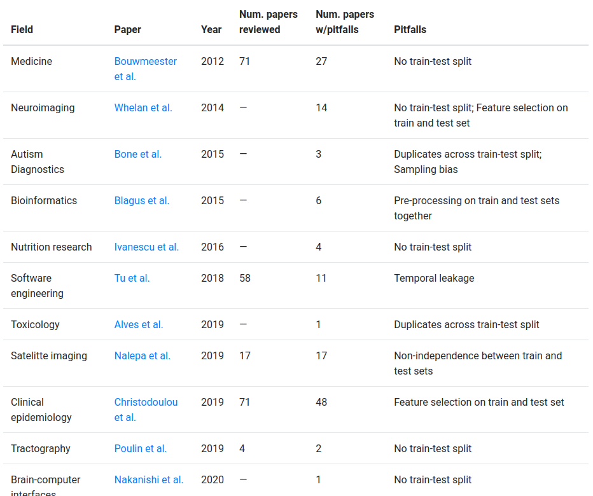Click the Satelitte imaging field cell
The height and width of the screenshot is (496, 593).
49,356
